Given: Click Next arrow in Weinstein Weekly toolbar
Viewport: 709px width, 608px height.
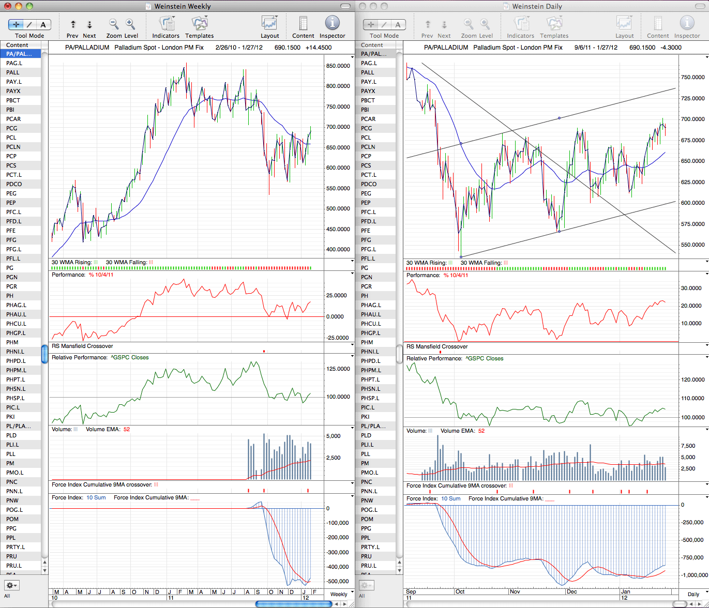Looking at the screenshot, I should [x=89, y=24].
